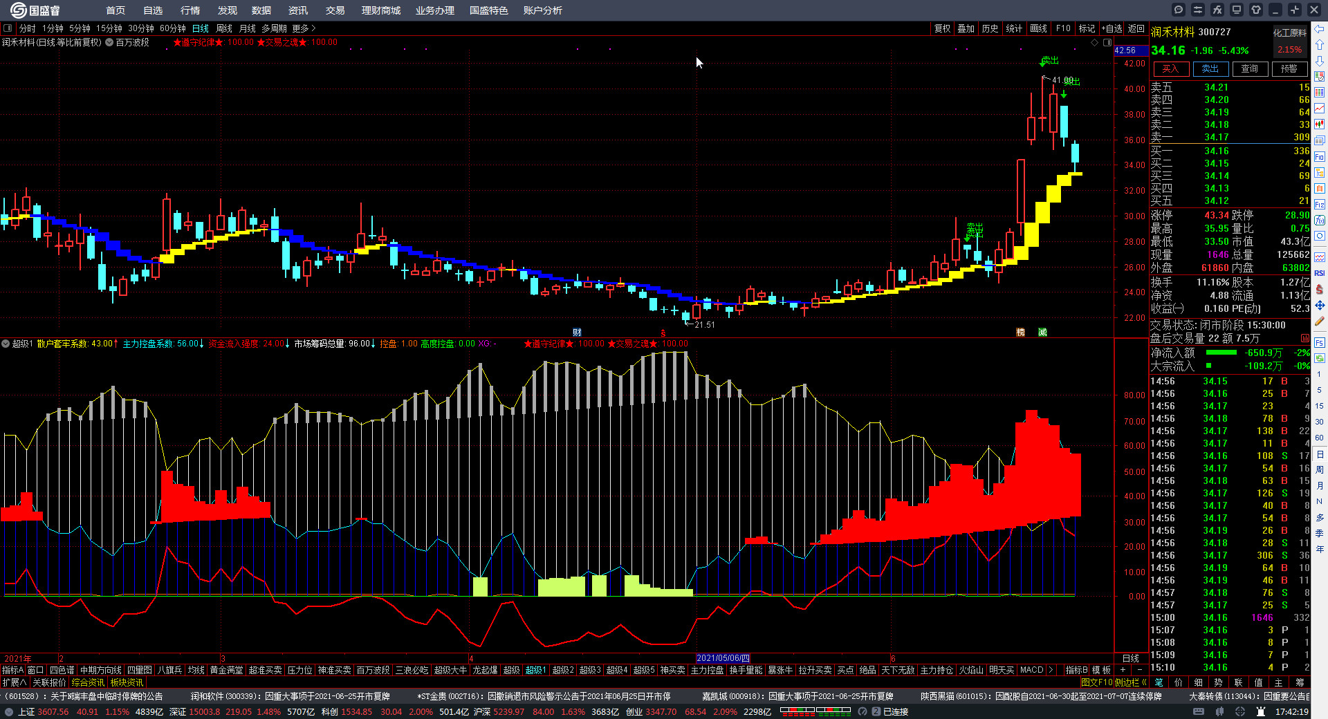Screen dimensions: 1328x719
Task: Open the message chat bubble icon
Action: pyautogui.click(x=1179, y=10)
